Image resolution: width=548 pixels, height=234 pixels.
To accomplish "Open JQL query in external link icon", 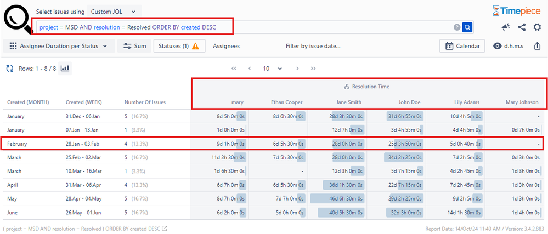I will click(164, 229).
